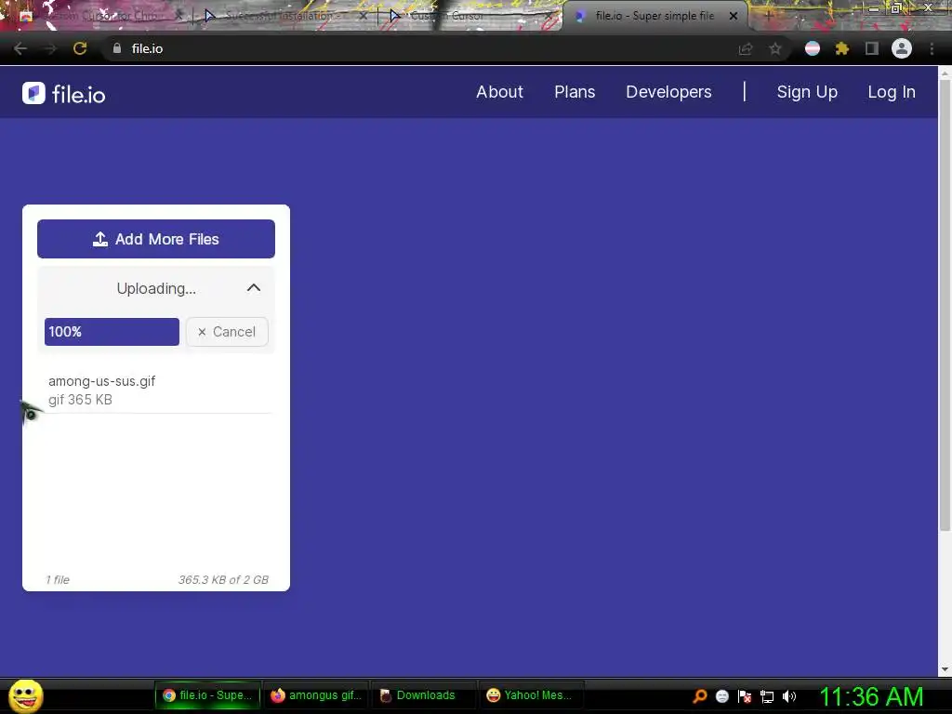Click the white smiley face tray icon

point(721,695)
